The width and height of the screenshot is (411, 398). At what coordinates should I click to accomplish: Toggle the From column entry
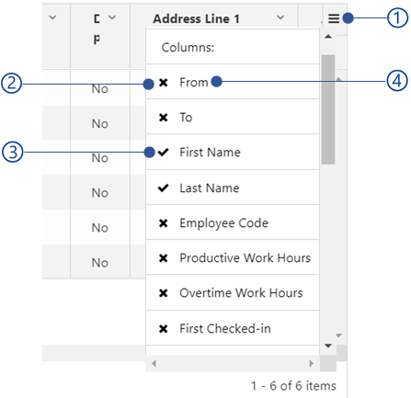coord(233,82)
